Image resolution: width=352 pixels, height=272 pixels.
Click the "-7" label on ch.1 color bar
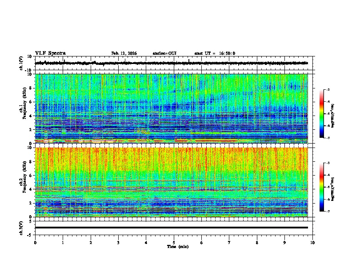point(328,138)
